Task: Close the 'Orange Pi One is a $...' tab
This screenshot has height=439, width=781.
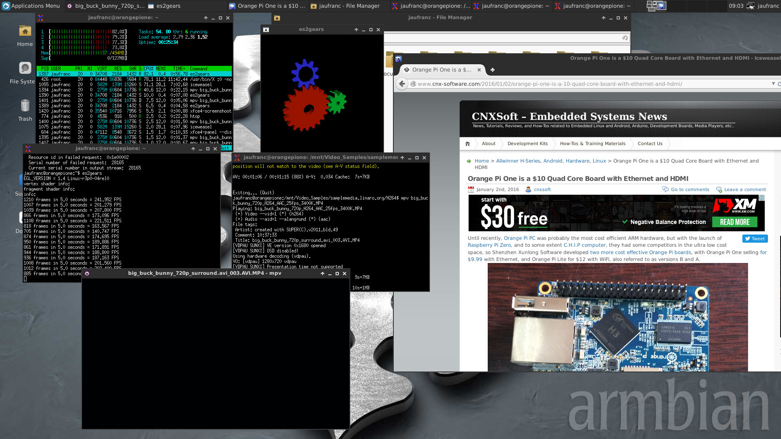Action: [479, 70]
